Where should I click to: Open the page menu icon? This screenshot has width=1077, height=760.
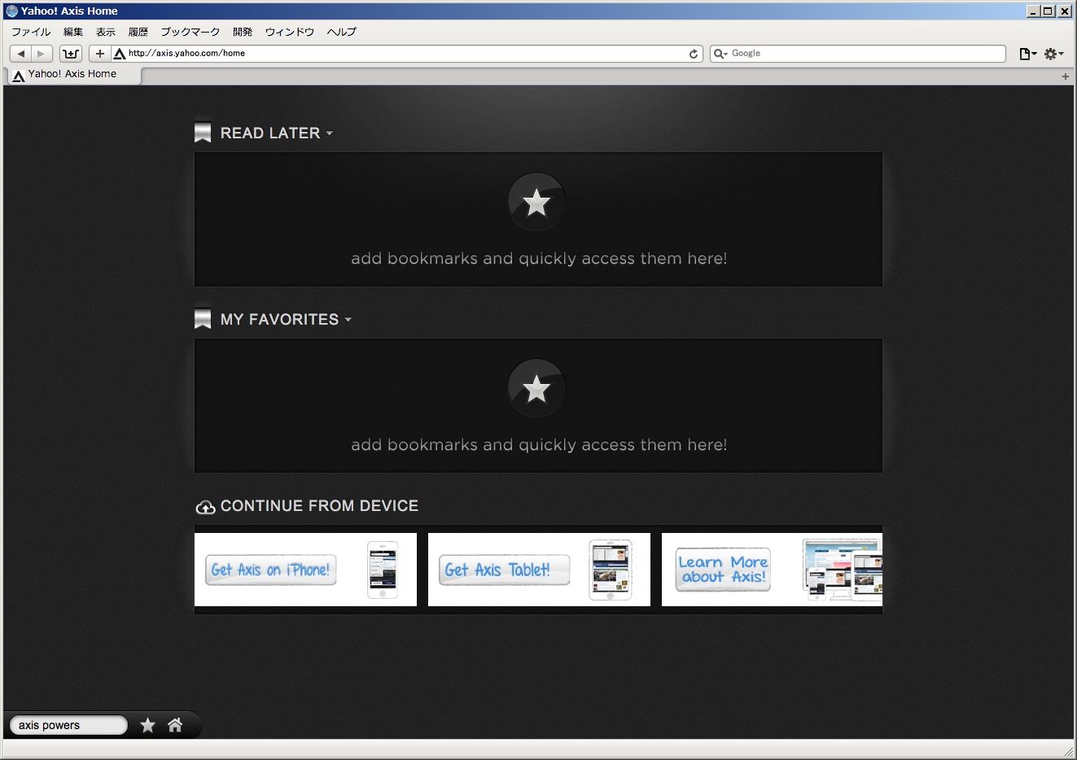coord(1027,54)
